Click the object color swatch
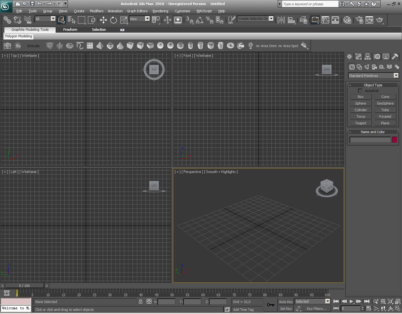Screen dimensions: 402x314 click(x=394, y=140)
